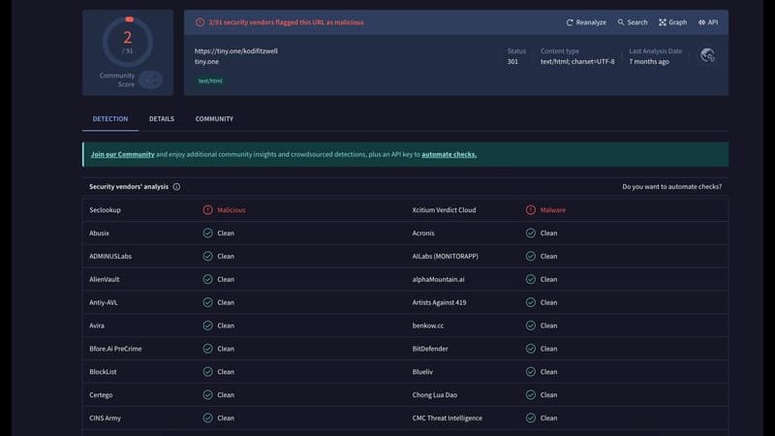Click the Malware verdict text for Xcitium

[x=552, y=210]
